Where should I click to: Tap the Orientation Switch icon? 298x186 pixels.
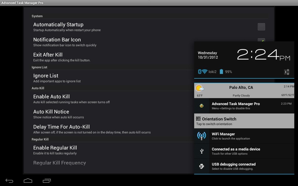click(x=198, y=119)
